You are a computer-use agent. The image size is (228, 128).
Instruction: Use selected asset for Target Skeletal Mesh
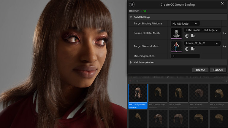pos(187,49)
